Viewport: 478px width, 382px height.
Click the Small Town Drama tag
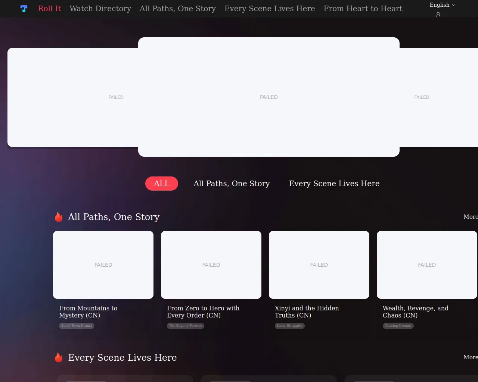pos(77,326)
